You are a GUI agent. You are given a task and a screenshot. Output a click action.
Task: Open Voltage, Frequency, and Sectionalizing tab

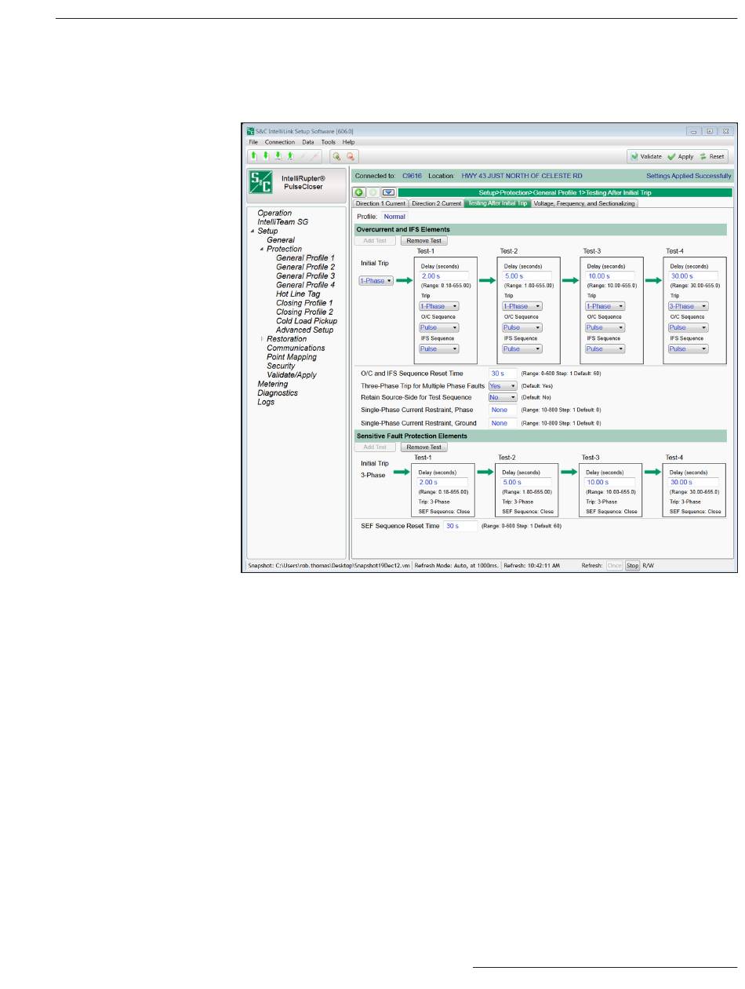click(585, 203)
